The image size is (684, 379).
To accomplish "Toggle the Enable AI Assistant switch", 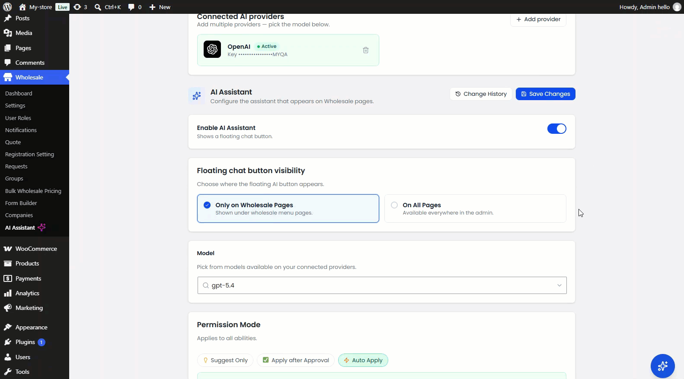I will pos(556,129).
